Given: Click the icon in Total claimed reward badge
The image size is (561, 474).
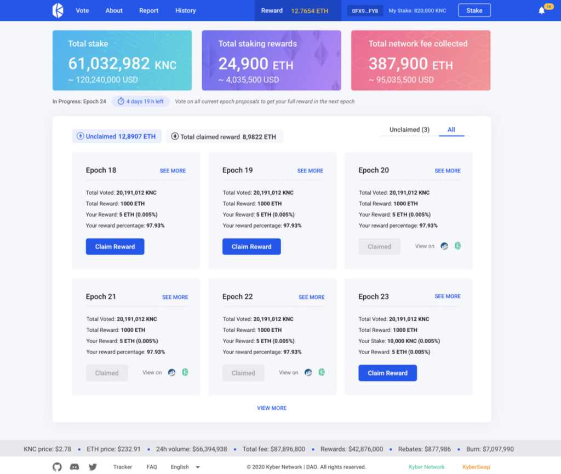Looking at the screenshot, I should pos(175,136).
